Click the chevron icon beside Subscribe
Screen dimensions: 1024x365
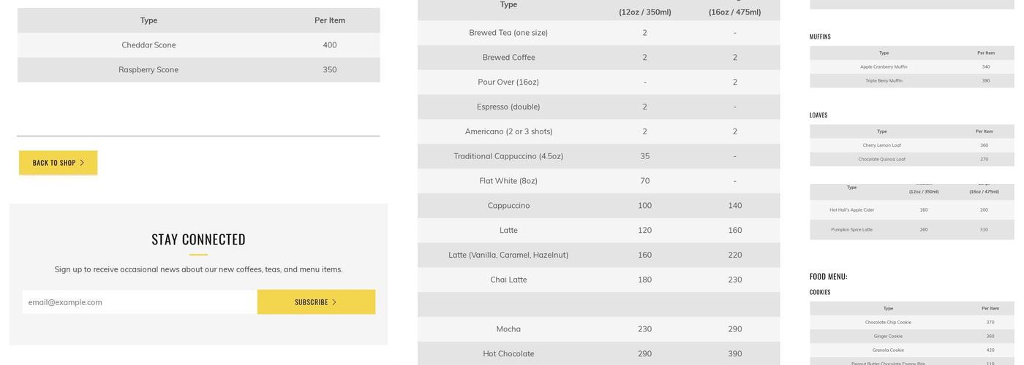334,302
